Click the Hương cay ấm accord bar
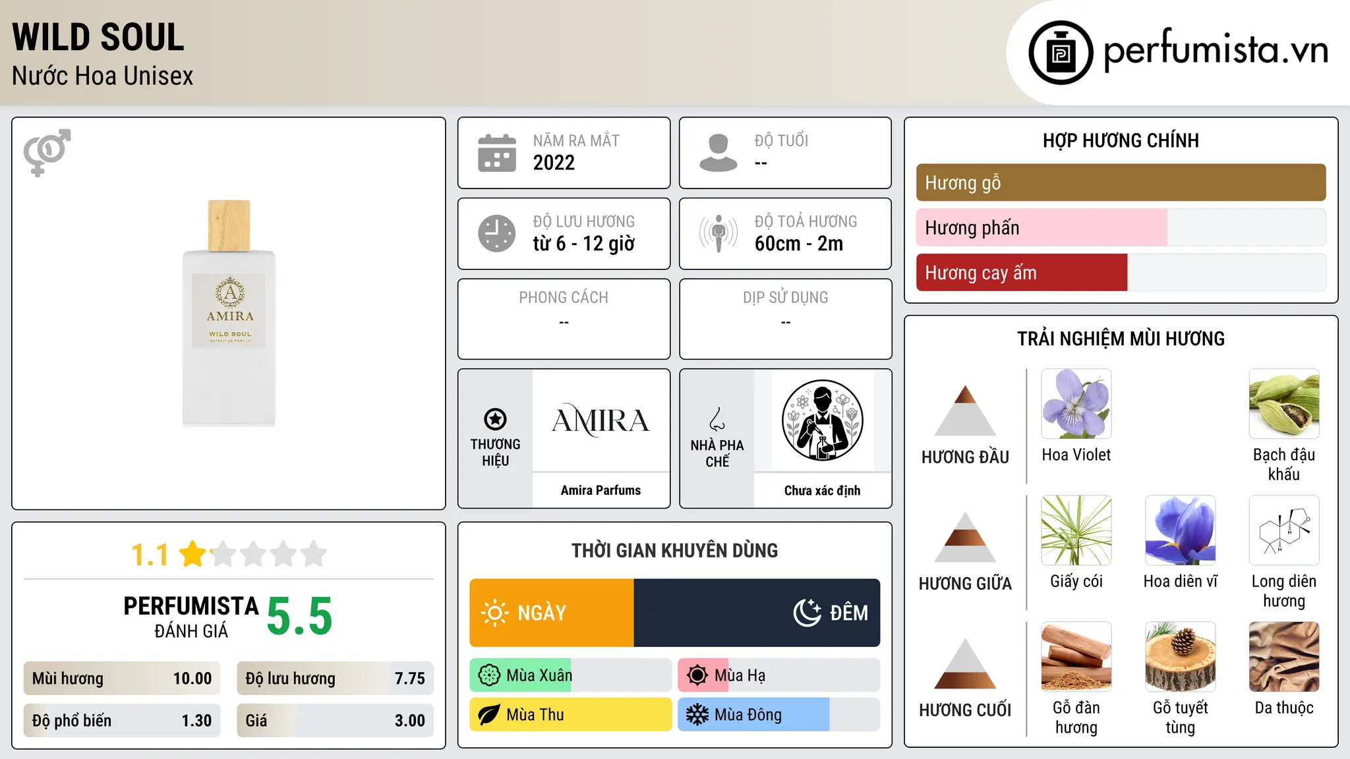 tap(1121, 272)
